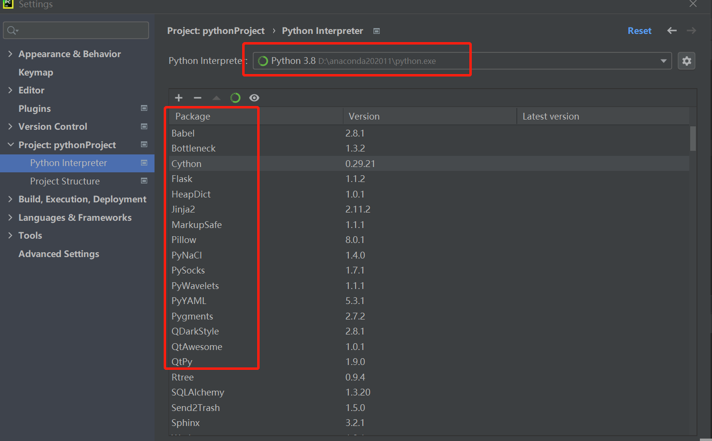Click the Reset link
The width and height of the screenshot is (712, 441).
639,30
